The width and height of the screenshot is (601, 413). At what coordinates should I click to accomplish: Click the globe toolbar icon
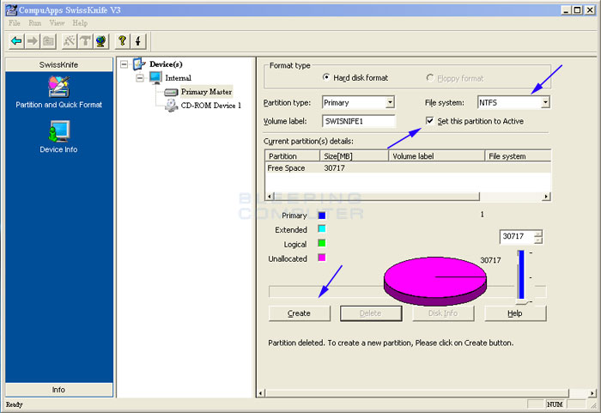[101, 40]
